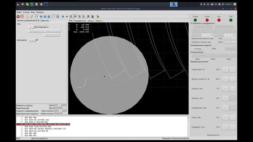
Task: Decrease Допуск скорости % value
Action: (x=232, y=79)
